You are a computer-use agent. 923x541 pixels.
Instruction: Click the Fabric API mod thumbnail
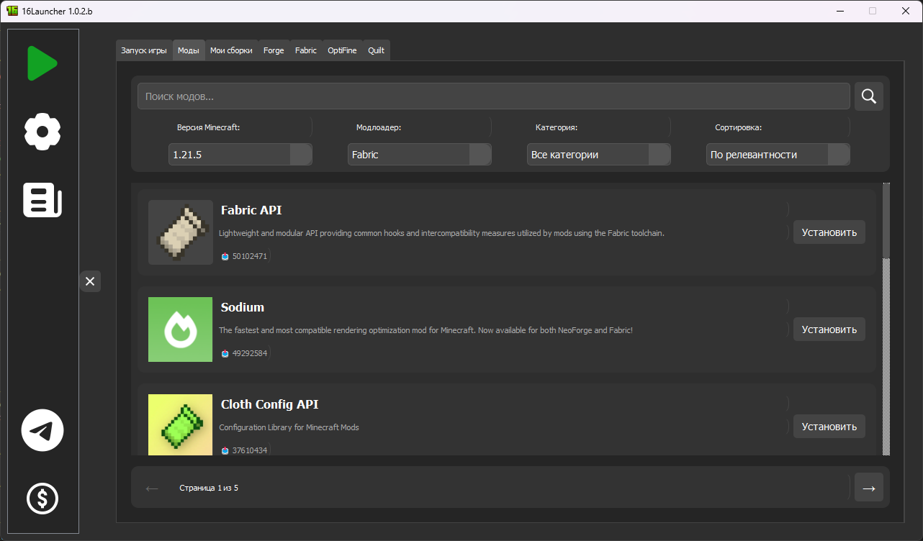(x=181, y=232)
